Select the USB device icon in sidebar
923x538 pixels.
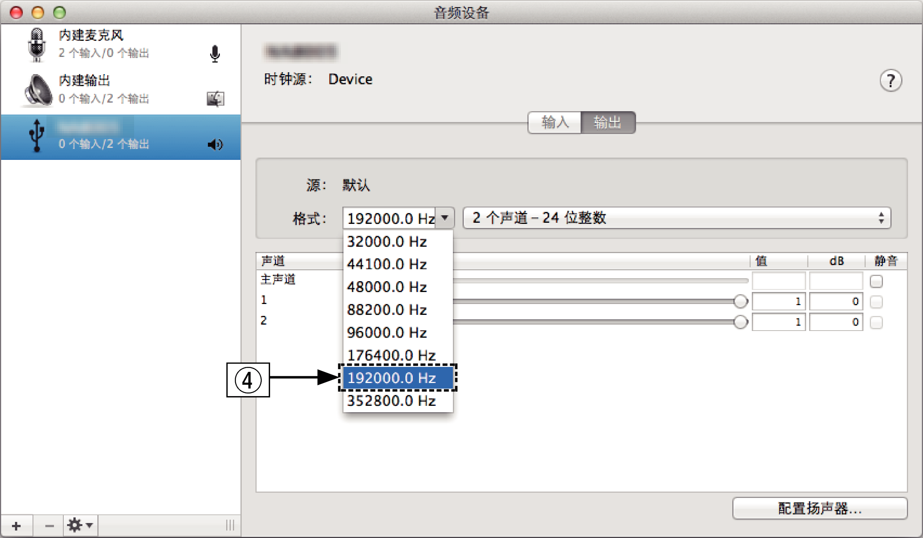tap(37, 136)
